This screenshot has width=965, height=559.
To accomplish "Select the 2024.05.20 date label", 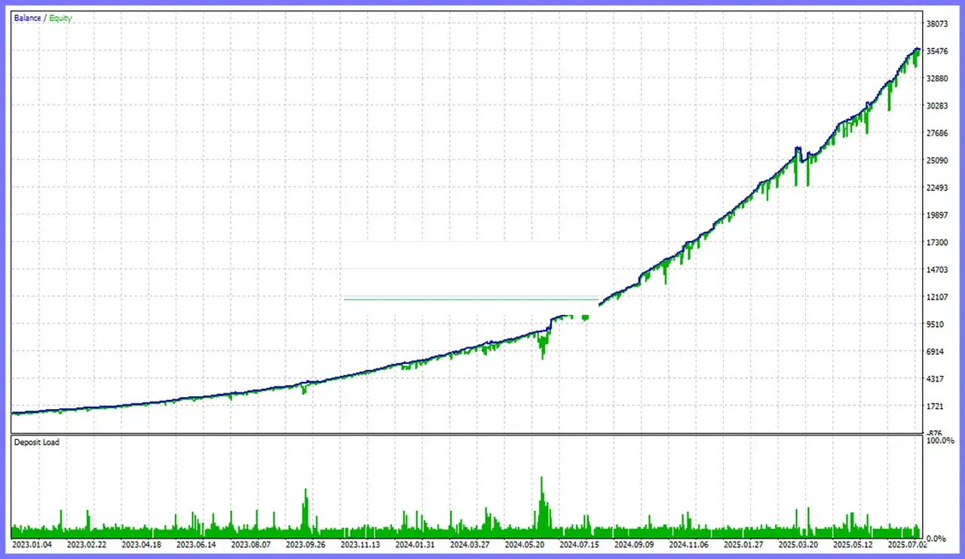I will 525,544.
